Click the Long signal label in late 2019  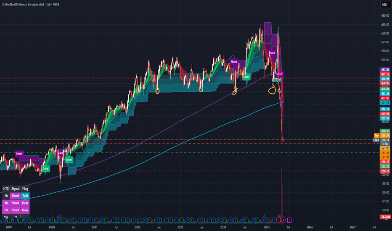pos(46,169)
